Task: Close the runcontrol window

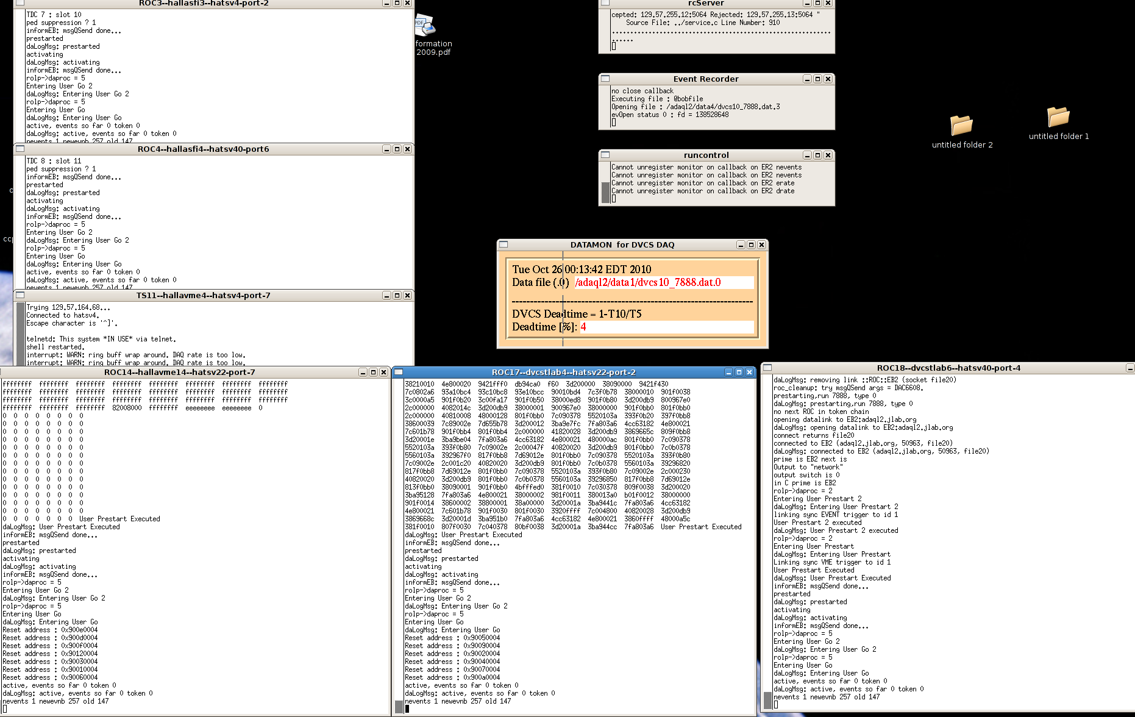Action: 828,155
